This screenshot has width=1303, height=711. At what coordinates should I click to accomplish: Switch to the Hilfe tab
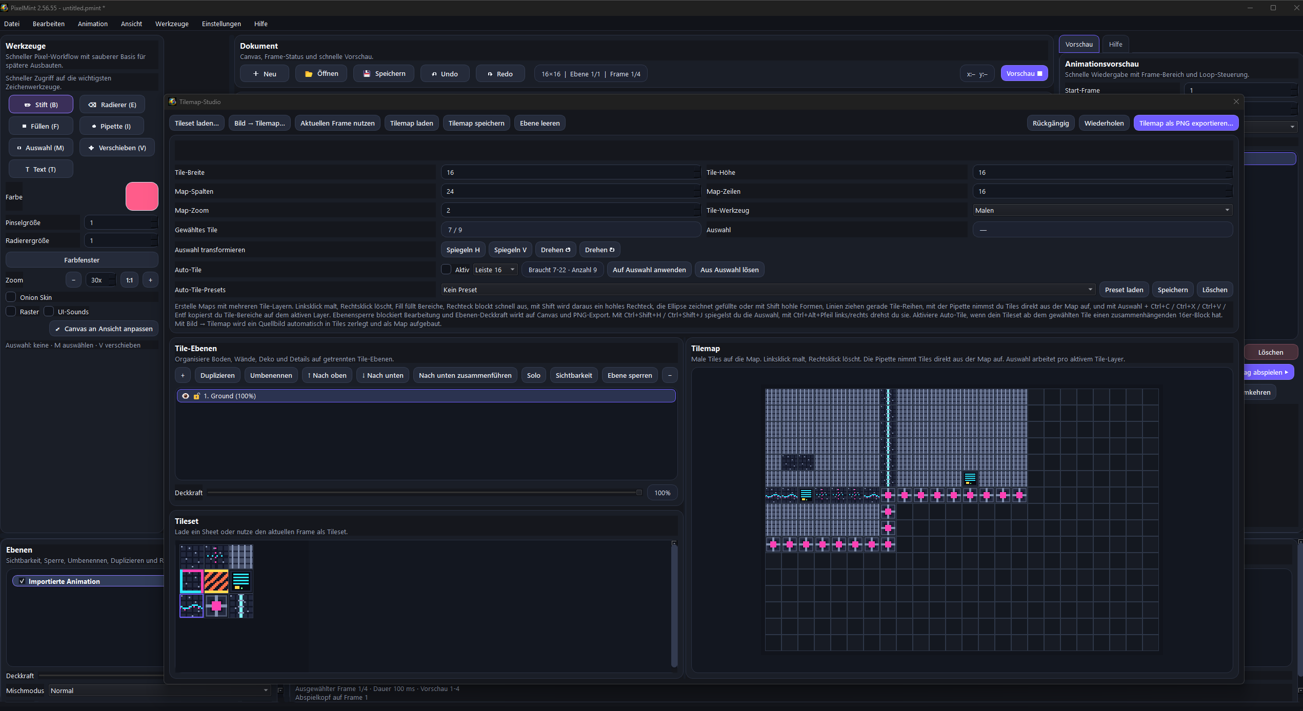[1115, 44]
